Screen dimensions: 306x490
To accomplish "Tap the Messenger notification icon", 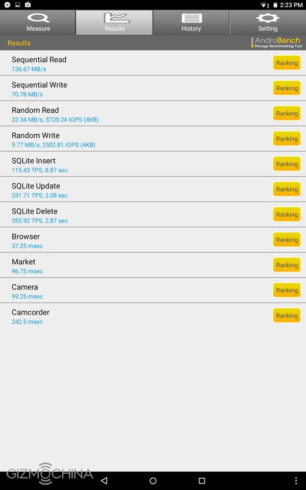I will click(7, 5).
